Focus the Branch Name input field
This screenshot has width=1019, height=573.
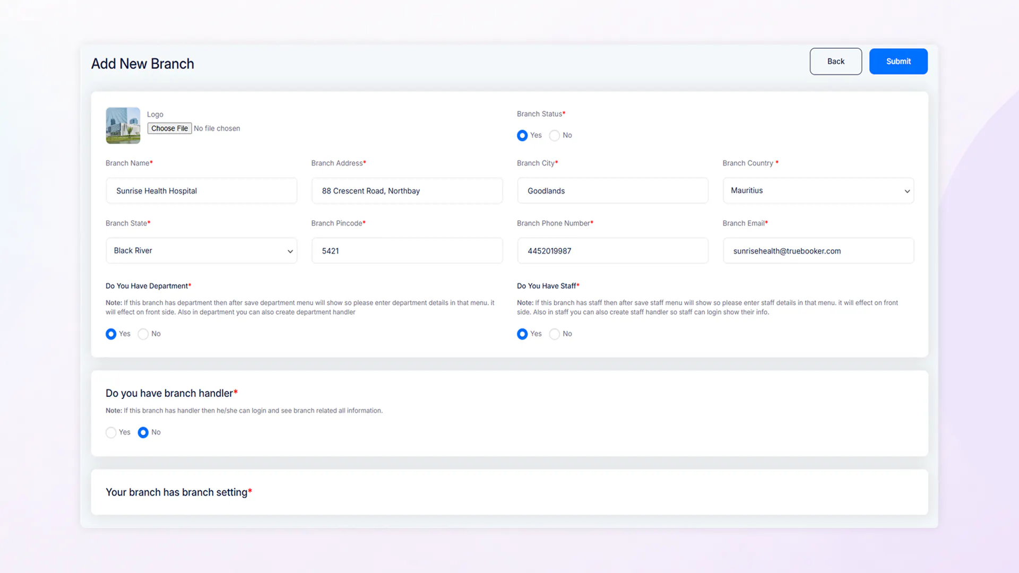(201, 190)
